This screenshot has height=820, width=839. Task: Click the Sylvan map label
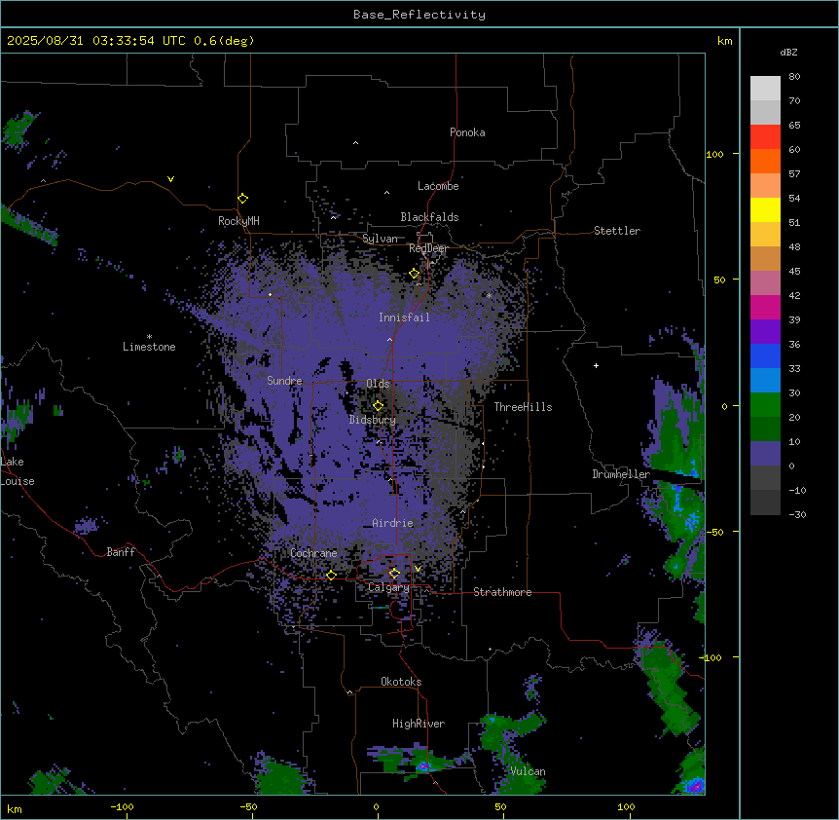pyautogui.click(x=380, y=239)
